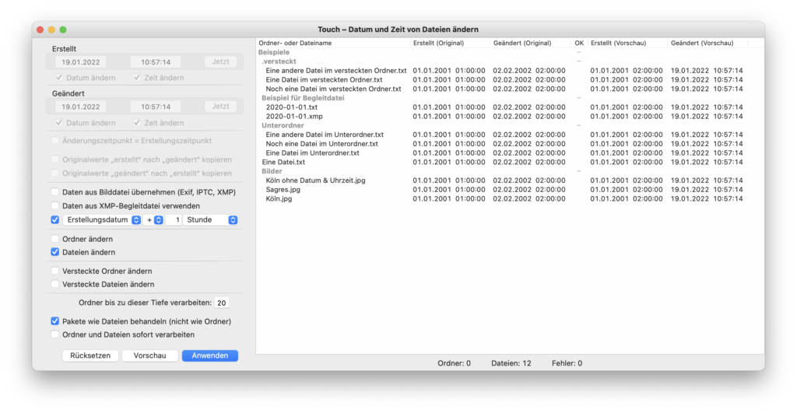Click Zeit ändern checkbox under Geändert
This screenshot has width=797, height=413.
(136, 123)
